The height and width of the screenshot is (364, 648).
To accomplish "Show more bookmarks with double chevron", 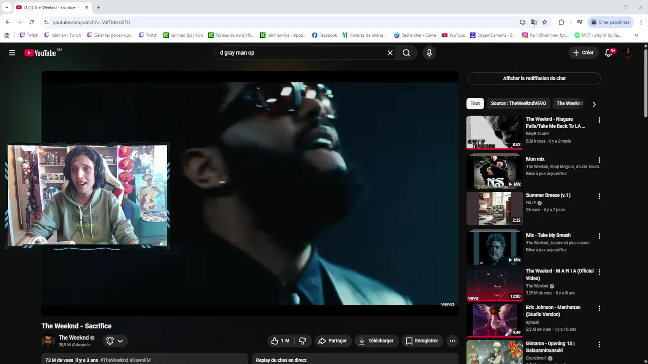I will [636, 35].
